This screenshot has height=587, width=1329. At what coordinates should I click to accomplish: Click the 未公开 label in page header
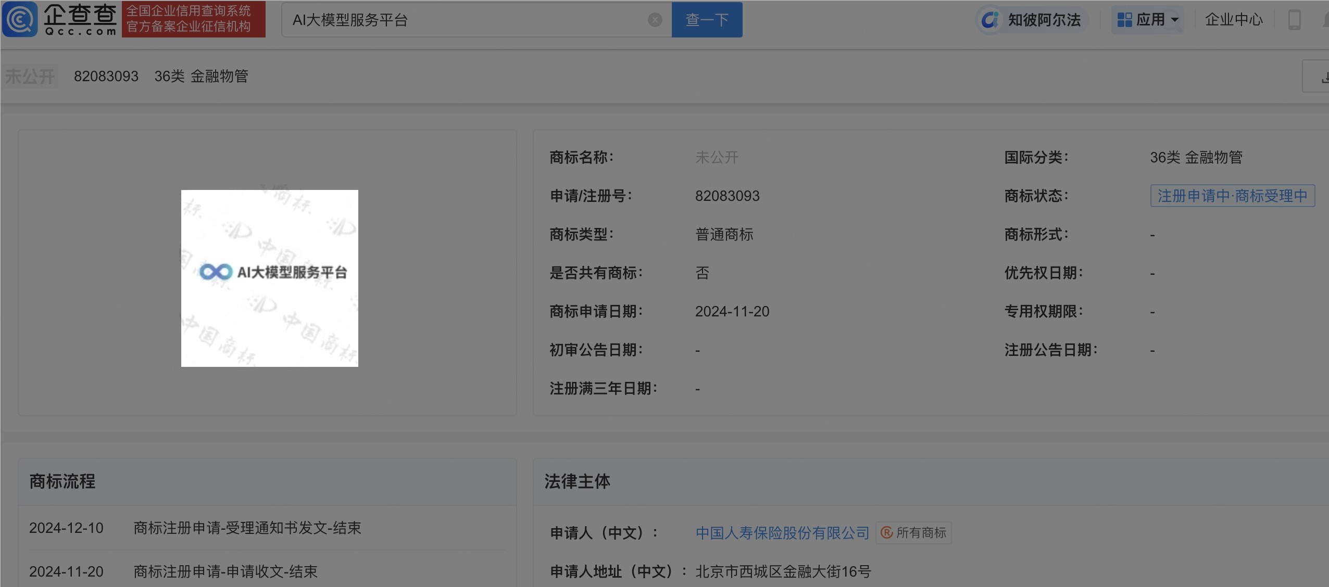point(30,76)
